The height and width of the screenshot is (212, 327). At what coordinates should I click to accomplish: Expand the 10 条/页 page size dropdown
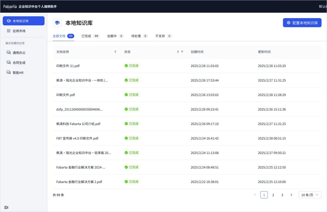pyautogui.click(x=310, y=195)
